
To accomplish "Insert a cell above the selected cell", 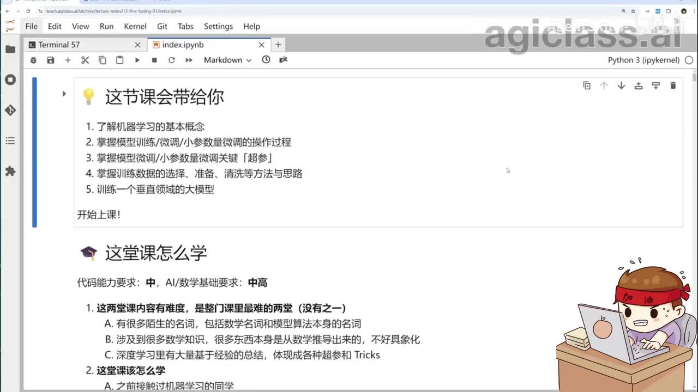I will [x=639, y=85].
